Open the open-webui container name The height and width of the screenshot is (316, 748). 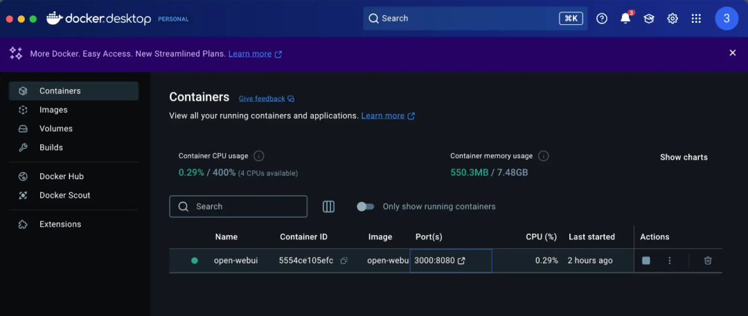coord(235,261)
